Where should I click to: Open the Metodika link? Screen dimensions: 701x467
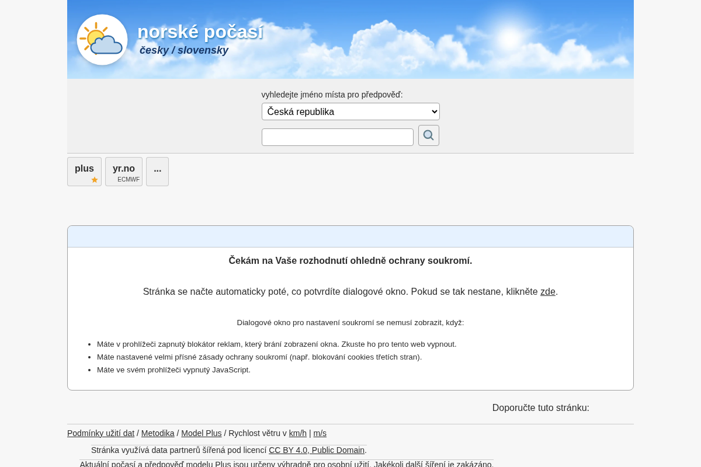point(158,433)
